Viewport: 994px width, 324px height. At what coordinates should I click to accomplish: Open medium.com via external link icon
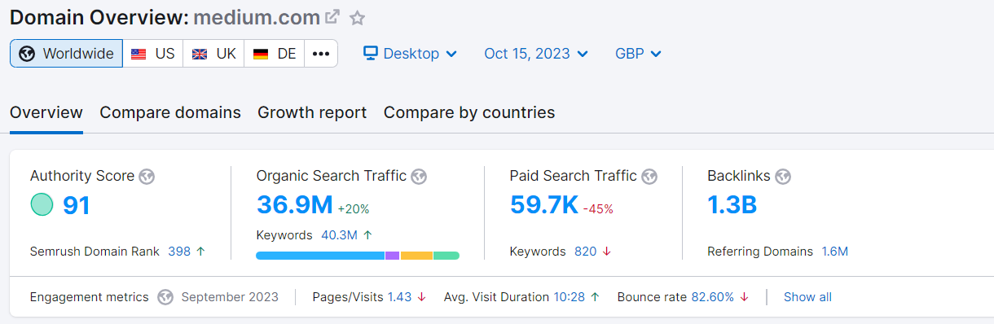(332, 17)
